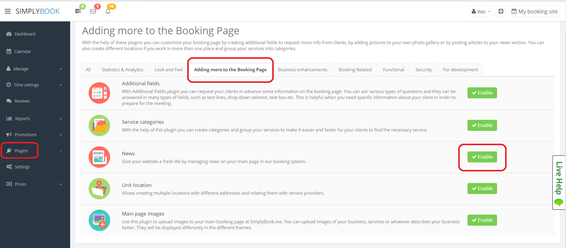The height and width of the screenshot is (248, 566).
Task: Enable the Additional fields plugin
Action: (x=482, y=93)
